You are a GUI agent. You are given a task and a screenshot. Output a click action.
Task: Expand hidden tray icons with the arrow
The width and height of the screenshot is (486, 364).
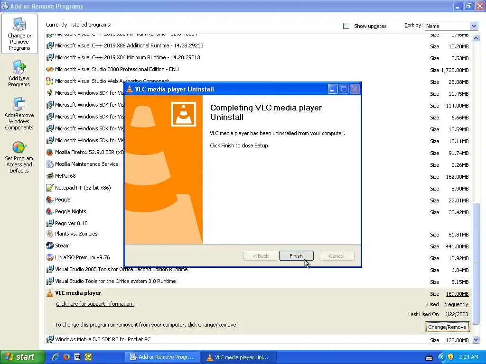point(441,357)
